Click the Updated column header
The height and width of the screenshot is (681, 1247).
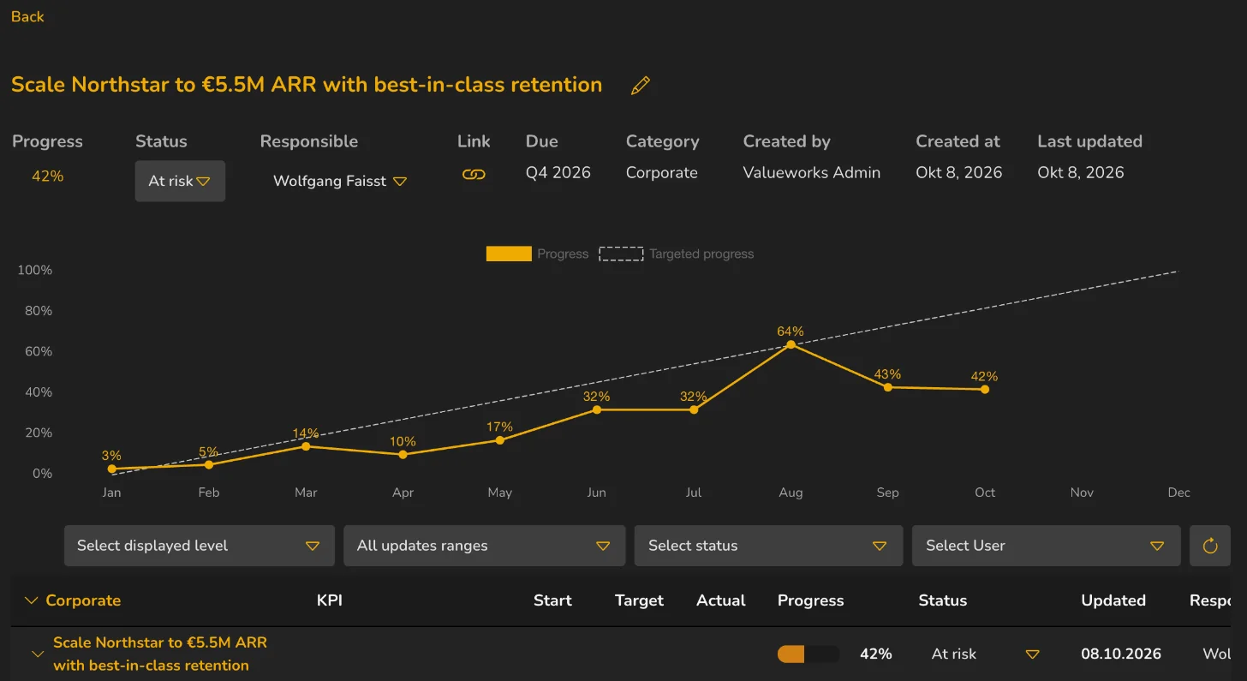[1113, 600]
